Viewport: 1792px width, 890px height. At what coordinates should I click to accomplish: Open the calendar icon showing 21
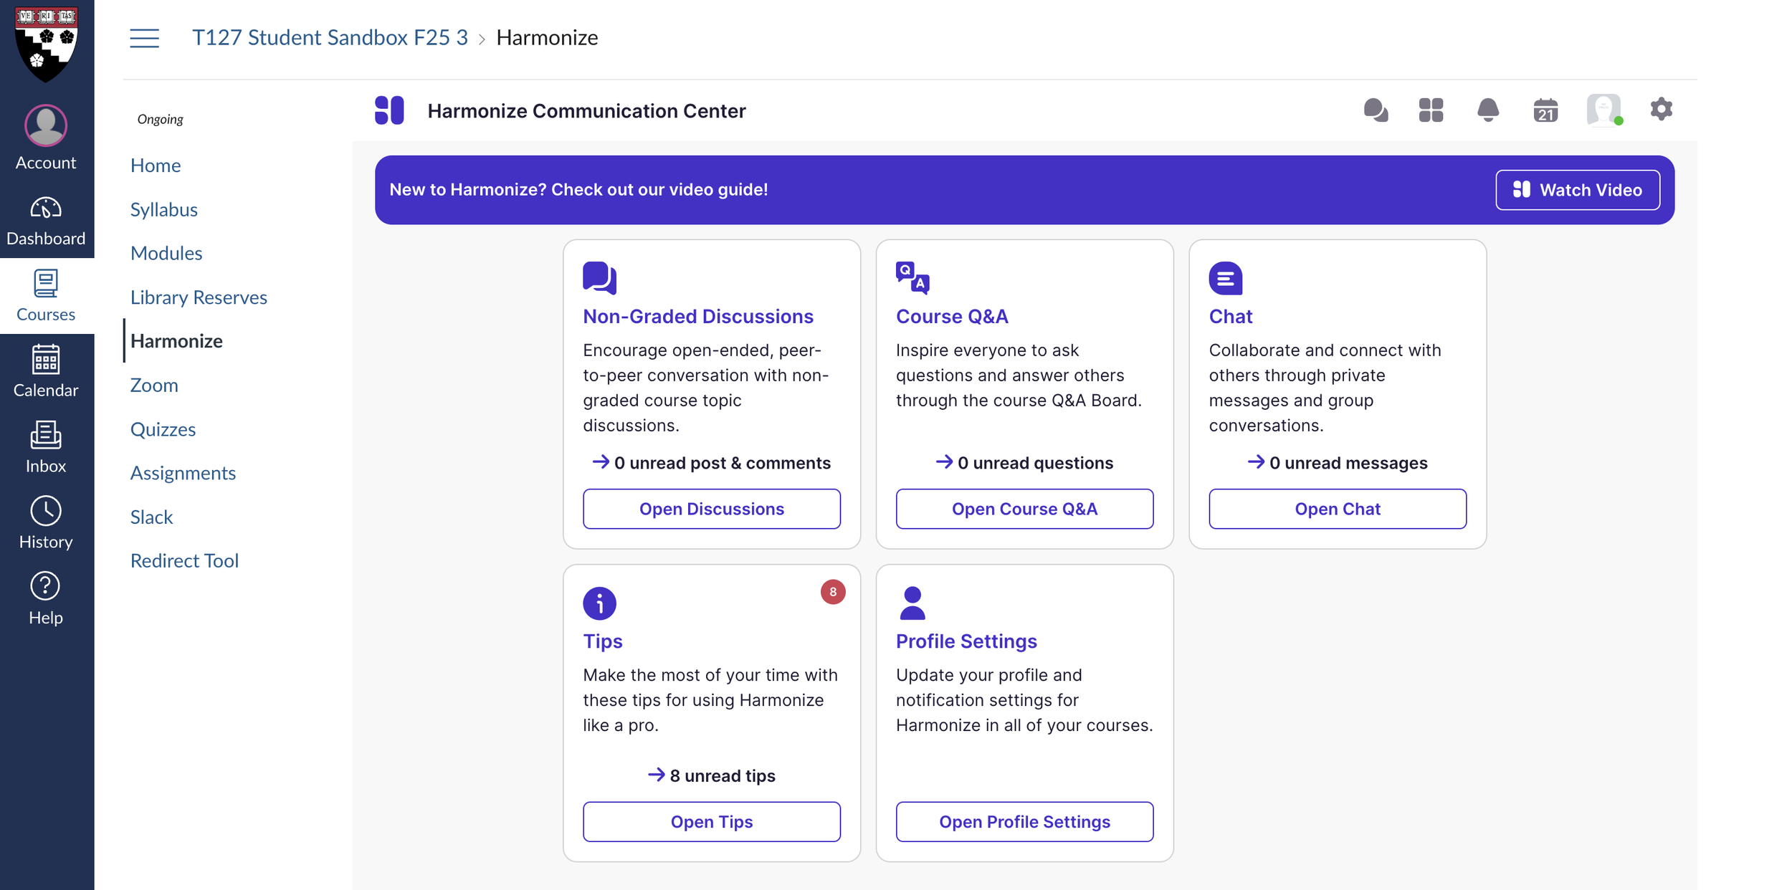(x=1545, y=110)
